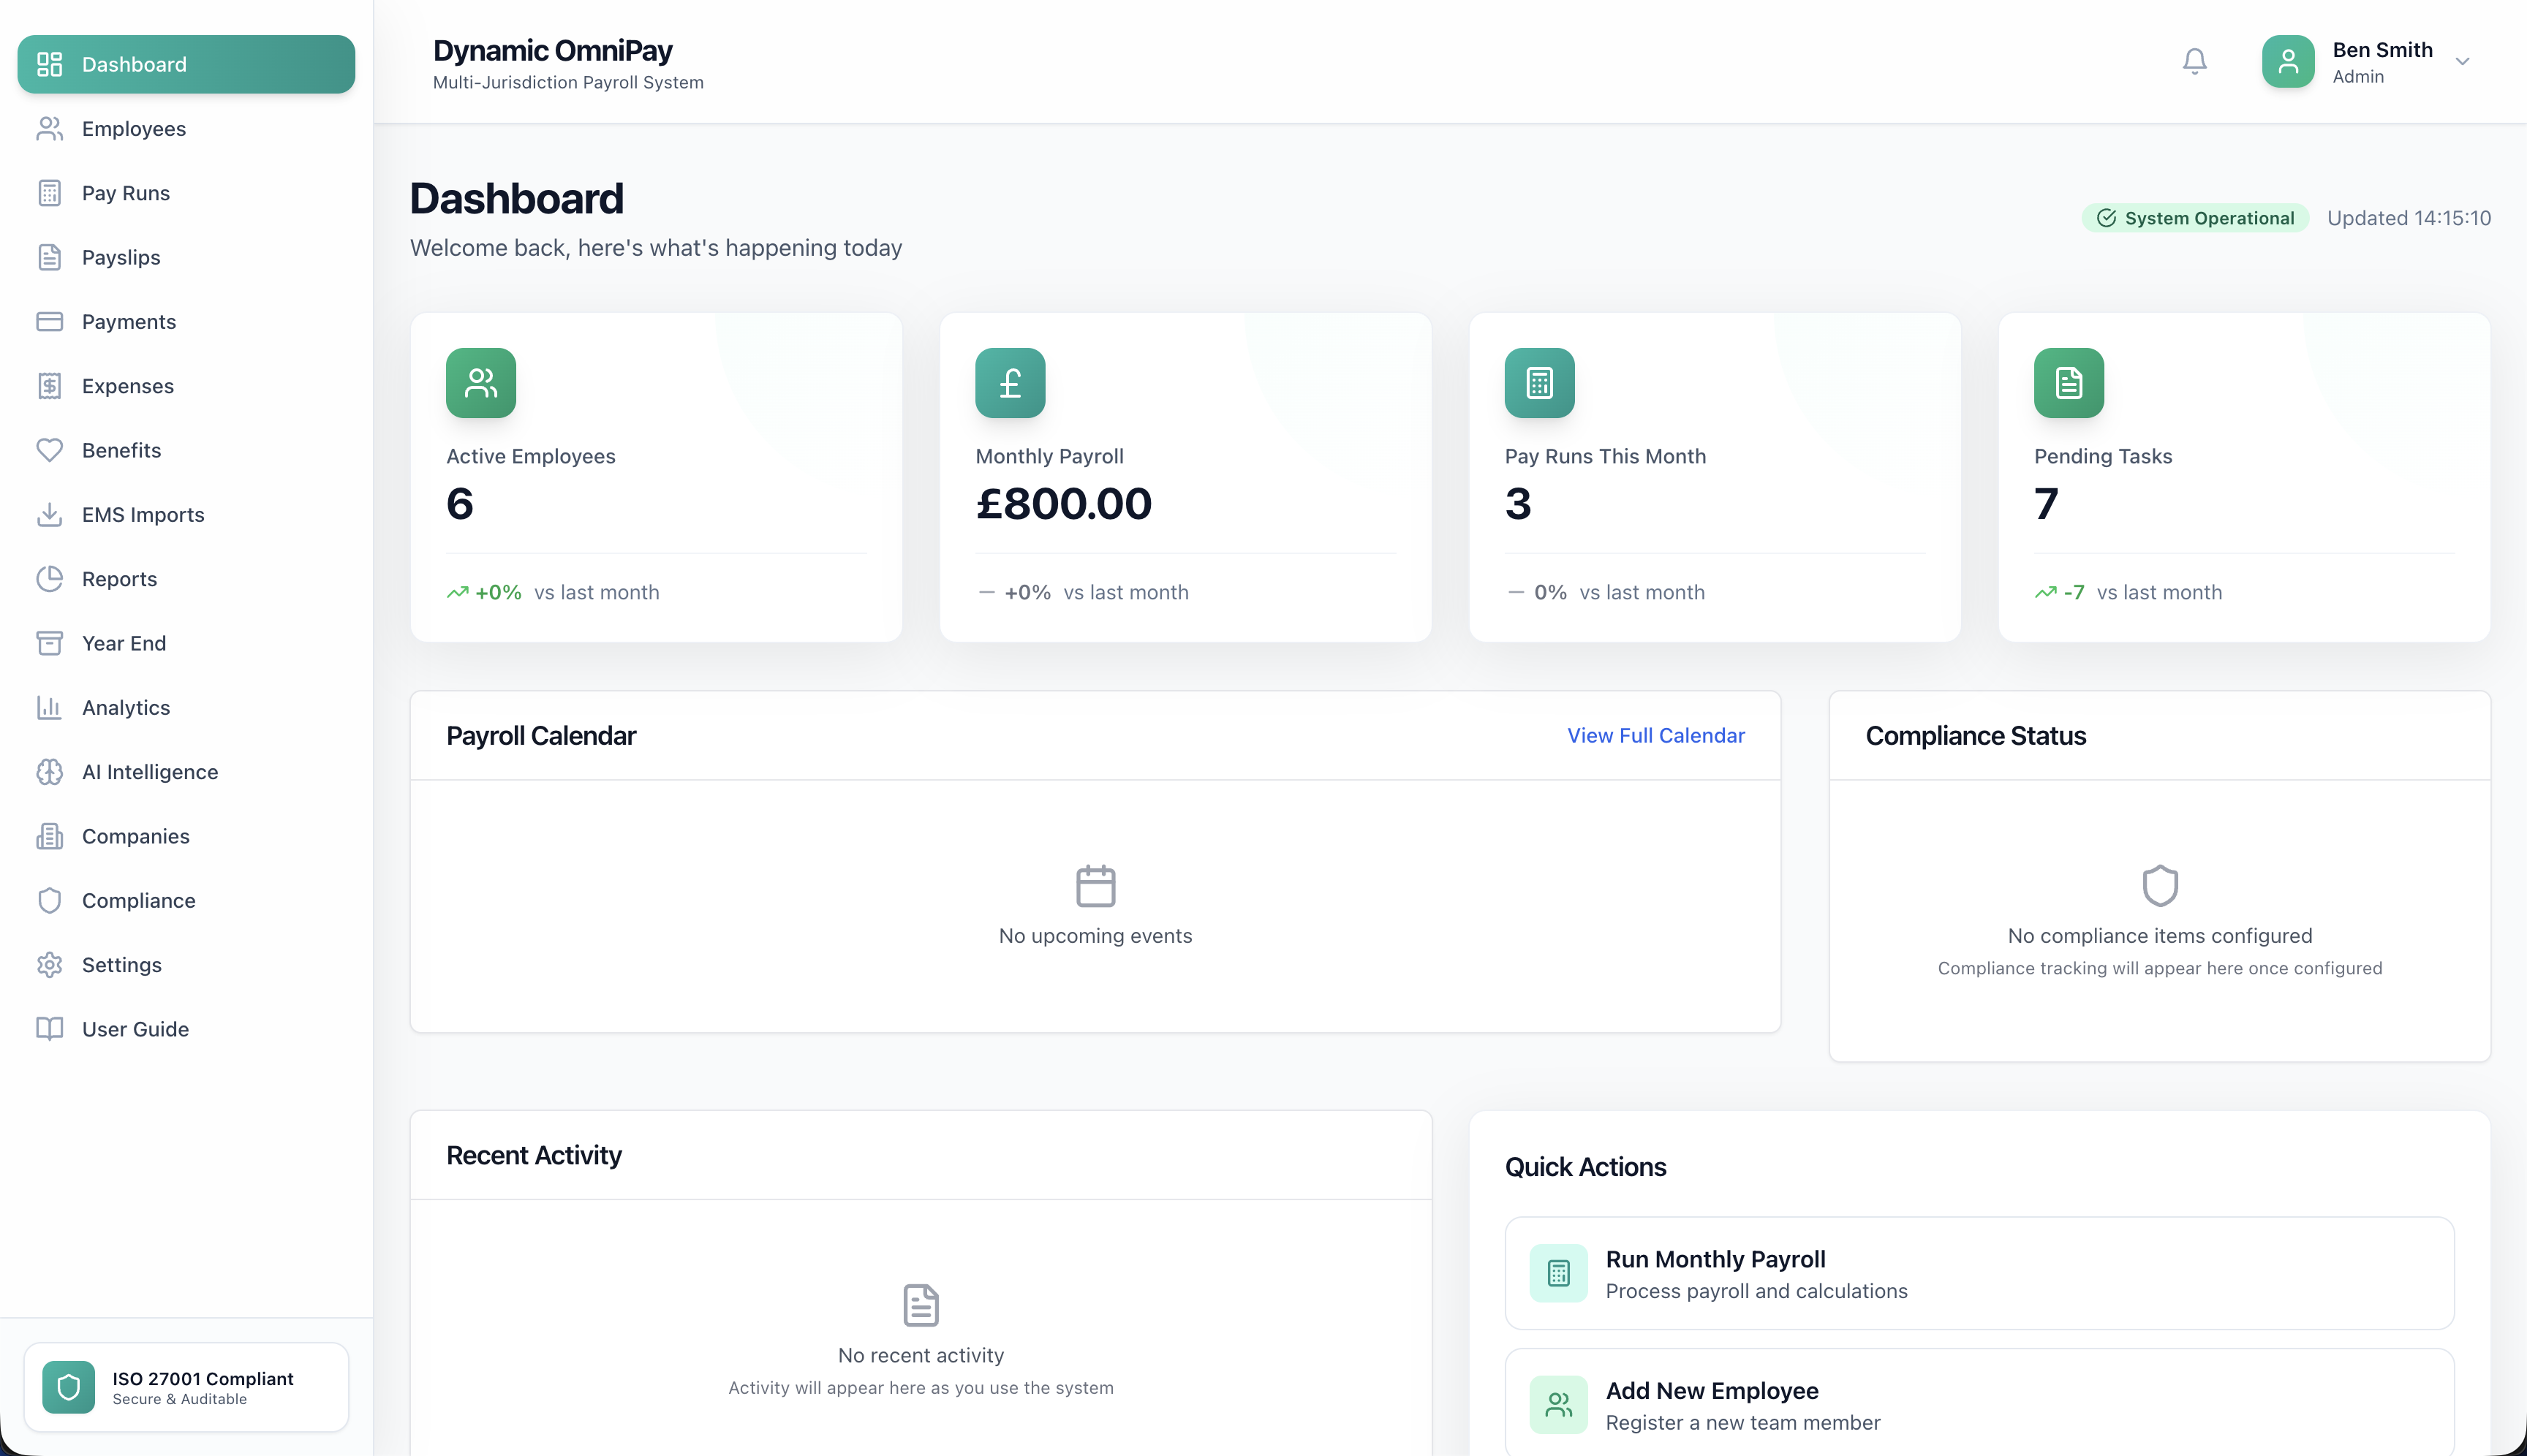Click the Add New Employee people icon
Image resolution: width=2527 pixels, height=1456 pixels.
click(x=1559, y=1405)
